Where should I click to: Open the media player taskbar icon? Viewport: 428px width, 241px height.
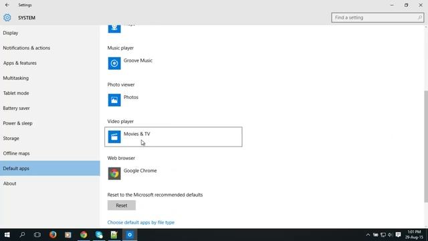pos(68,235)
